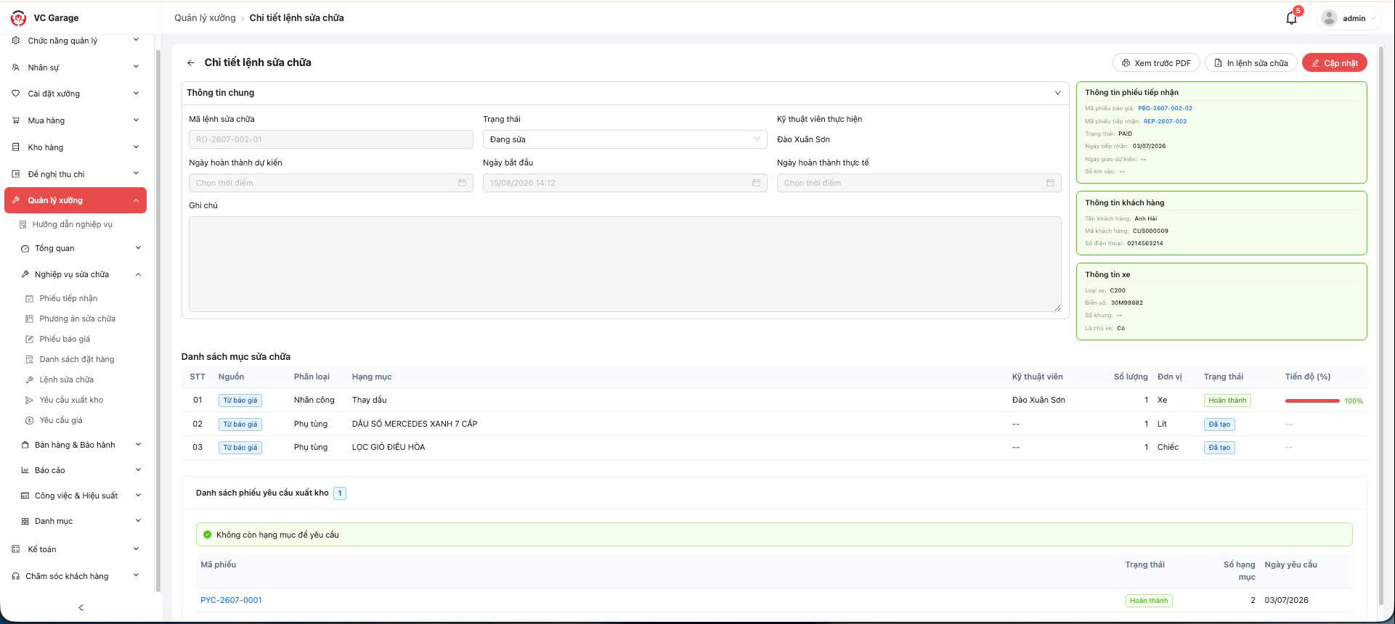Open Yêu cầu xuất kho menu item
1395x624 pixels.
tap(71, 400)
